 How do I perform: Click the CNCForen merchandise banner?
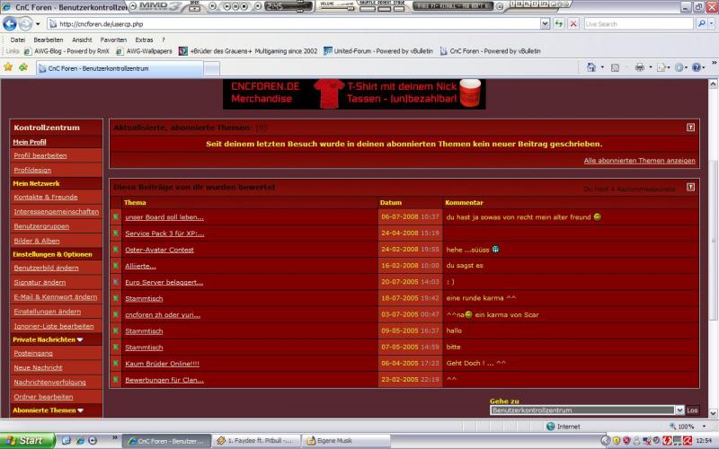[x=354, y=93]
